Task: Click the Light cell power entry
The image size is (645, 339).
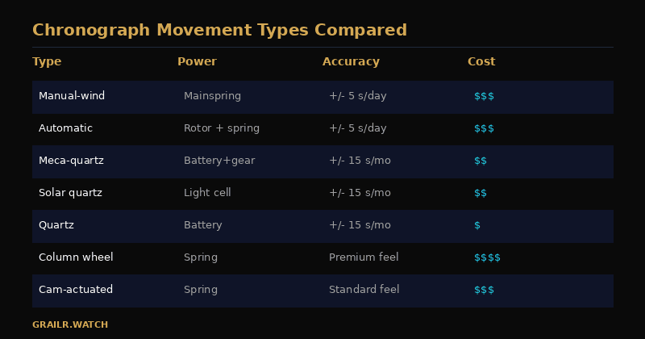Action: [x=207, y=193]
